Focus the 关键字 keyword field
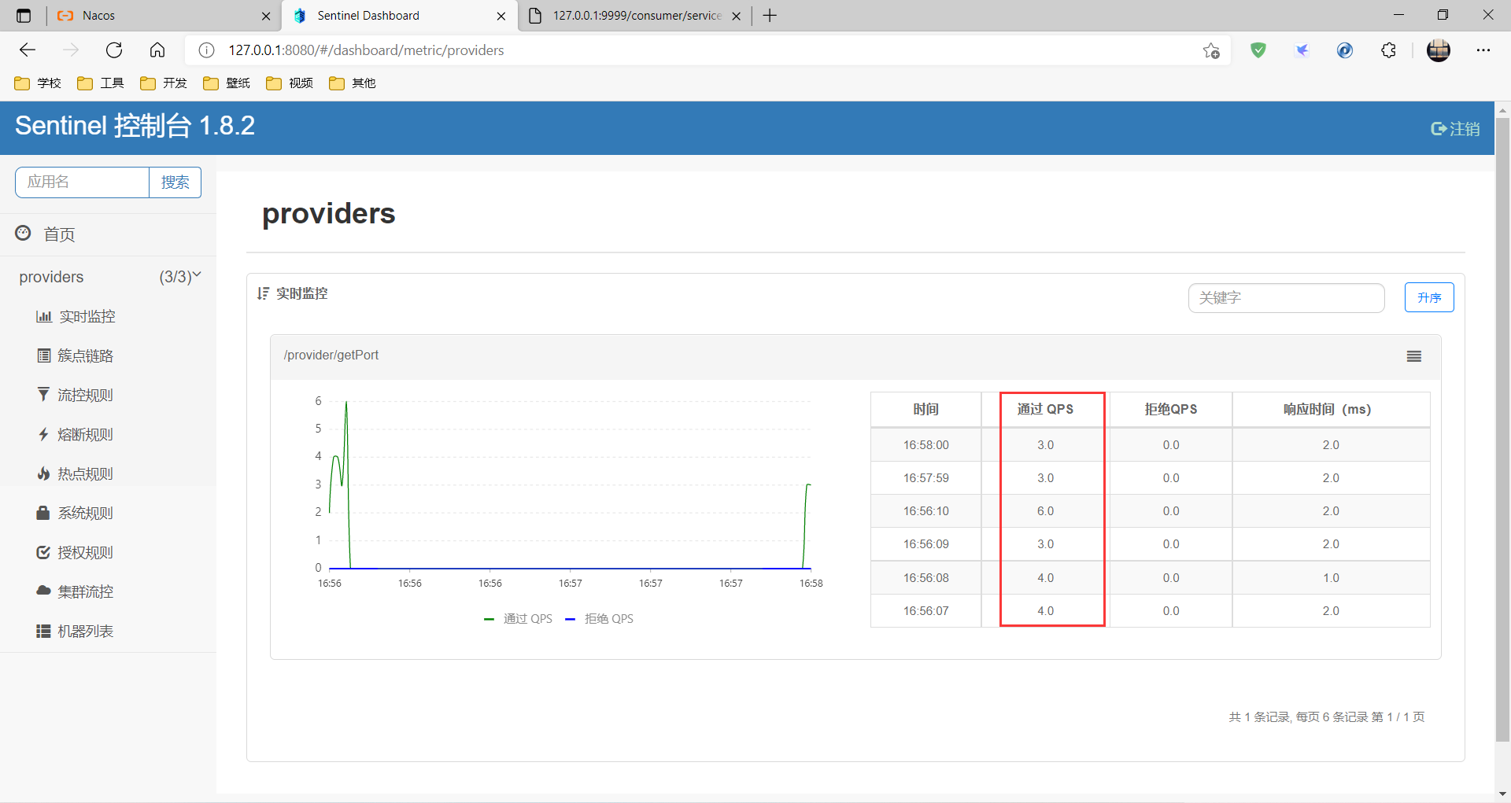Screen dimensions: 1511x803 click(x=1286, y=297)
